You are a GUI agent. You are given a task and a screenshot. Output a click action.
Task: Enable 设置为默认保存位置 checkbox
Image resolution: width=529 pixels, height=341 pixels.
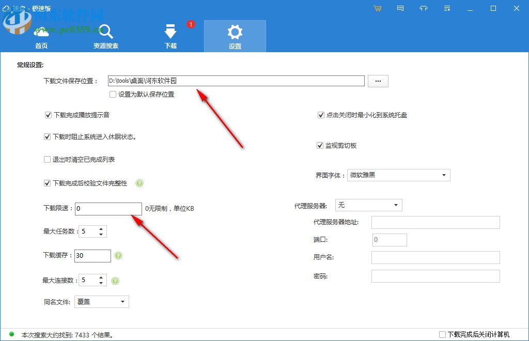112,95
